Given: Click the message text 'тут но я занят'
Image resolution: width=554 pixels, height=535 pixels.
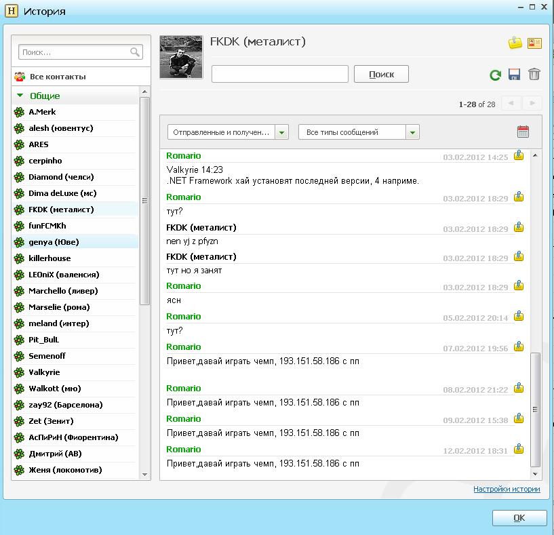Looking at the screenshot, I should coord(194,271).
